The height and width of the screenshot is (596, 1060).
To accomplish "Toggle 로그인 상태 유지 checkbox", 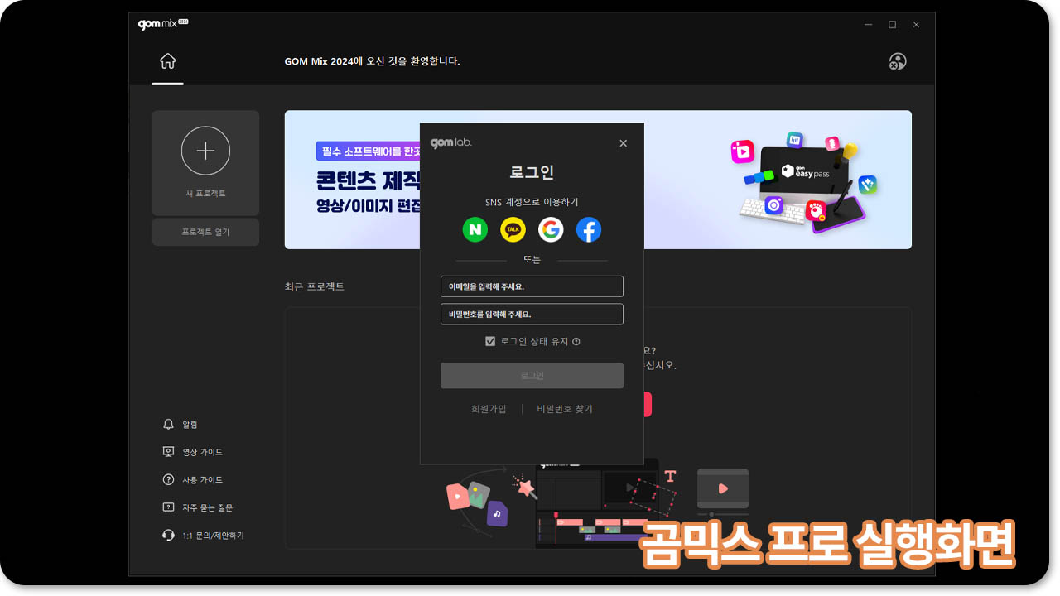I will pos(490,341).
